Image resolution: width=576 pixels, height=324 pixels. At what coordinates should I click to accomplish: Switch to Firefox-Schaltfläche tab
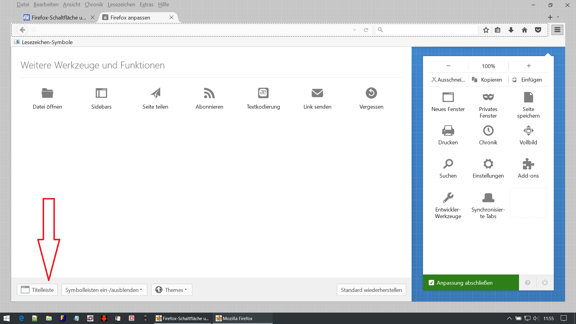pyautogui.click(x=58, y=17)
